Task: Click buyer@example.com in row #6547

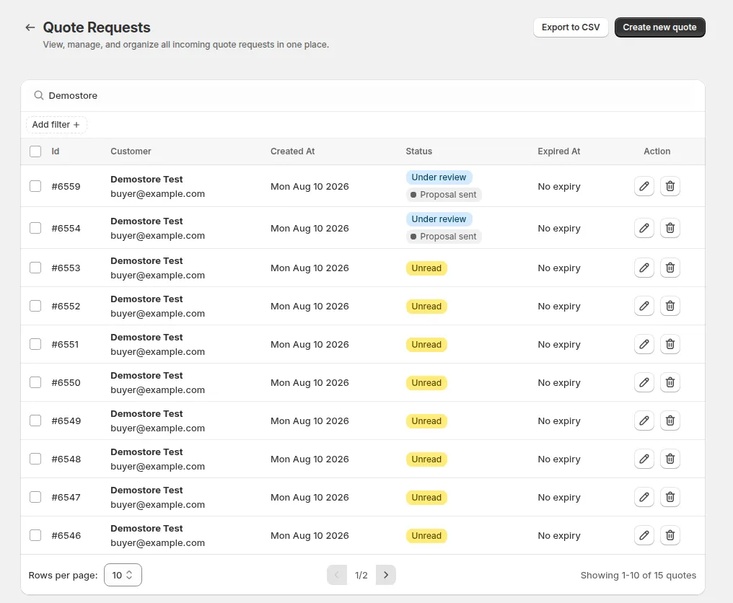Action: (157, 505)
